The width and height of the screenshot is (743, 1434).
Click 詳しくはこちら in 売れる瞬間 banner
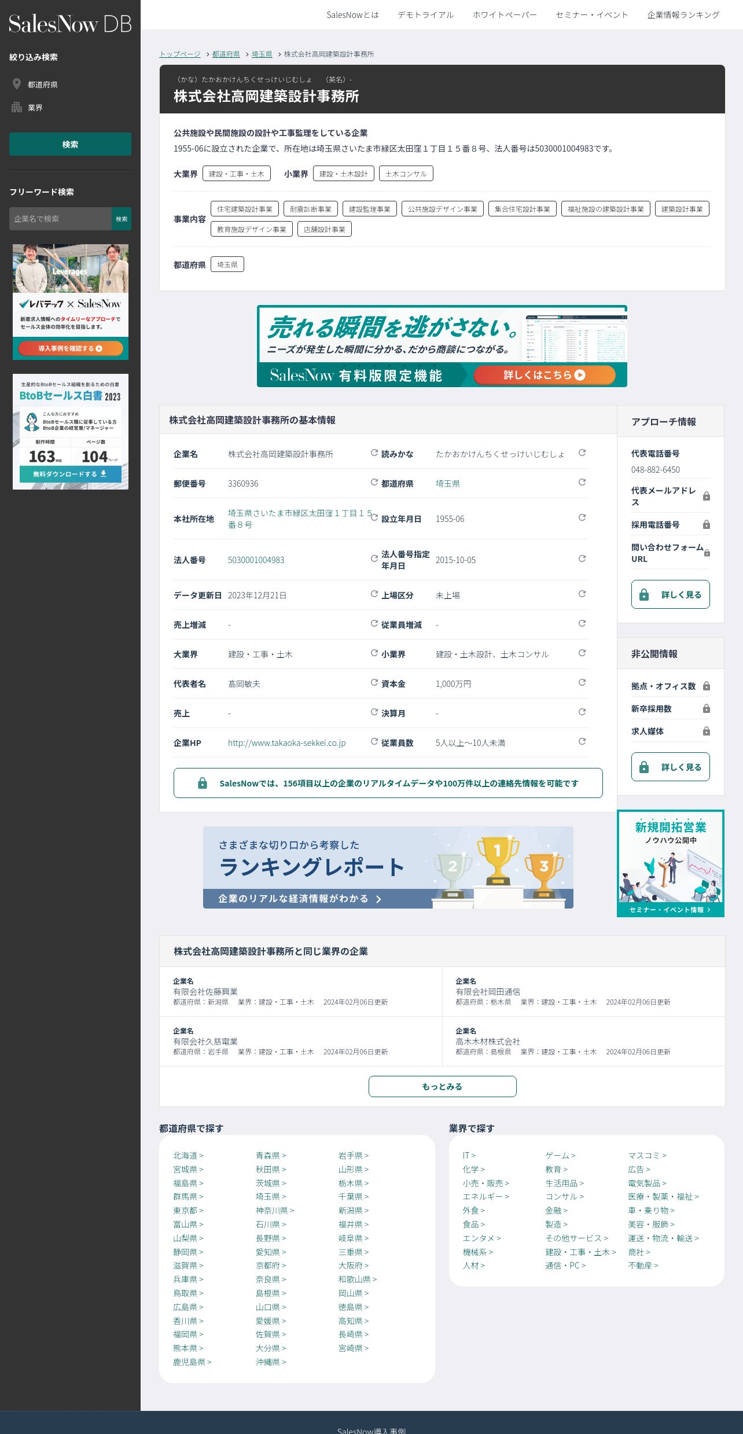(545, 375)
